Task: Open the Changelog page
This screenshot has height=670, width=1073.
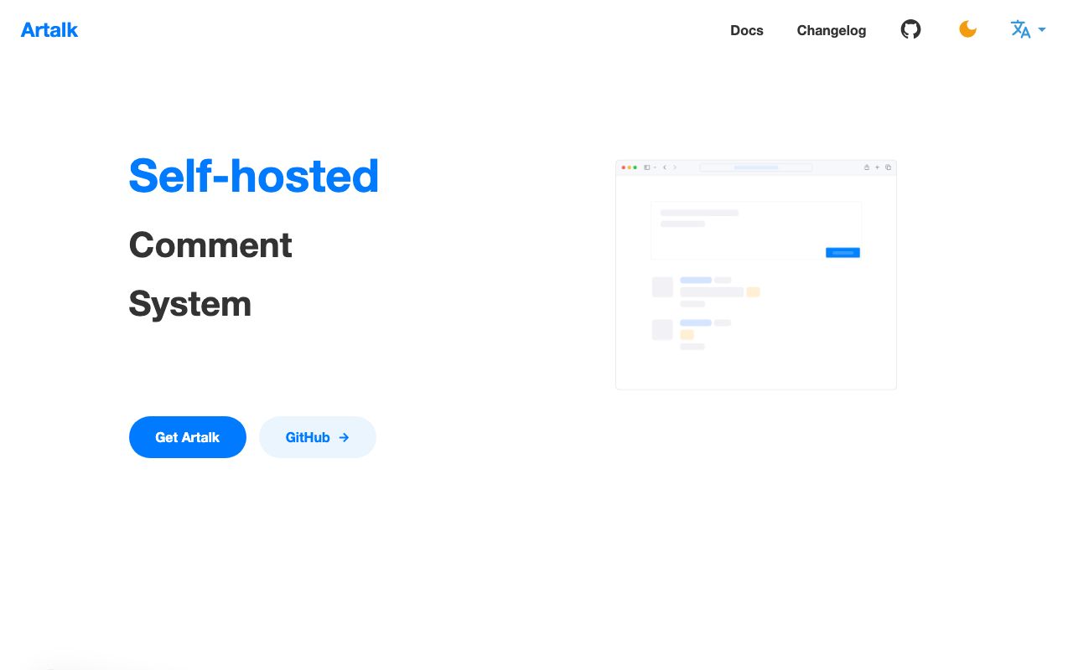Action: tap(832, 30)
